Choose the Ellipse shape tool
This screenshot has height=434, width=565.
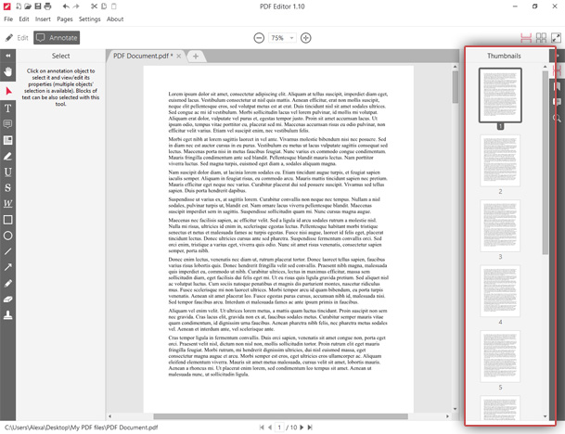[x=8, y=236]
